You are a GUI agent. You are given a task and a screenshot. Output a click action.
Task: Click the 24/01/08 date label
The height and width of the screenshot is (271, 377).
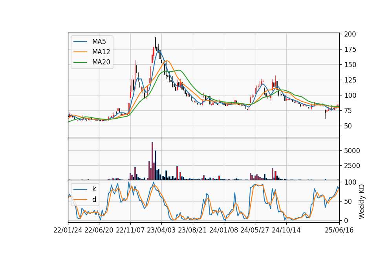tap(223, 230)
